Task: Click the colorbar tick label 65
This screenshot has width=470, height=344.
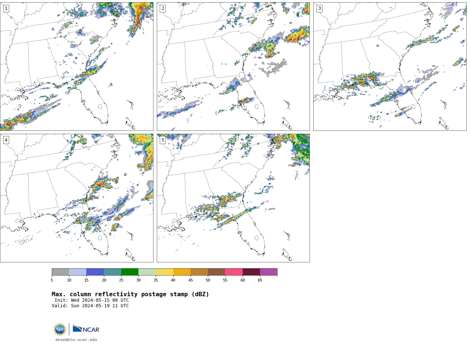Action: click(260, 280)
